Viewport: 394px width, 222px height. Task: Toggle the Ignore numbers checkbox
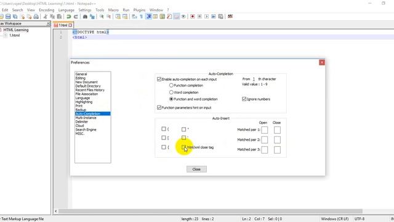[x=244, y=99]
